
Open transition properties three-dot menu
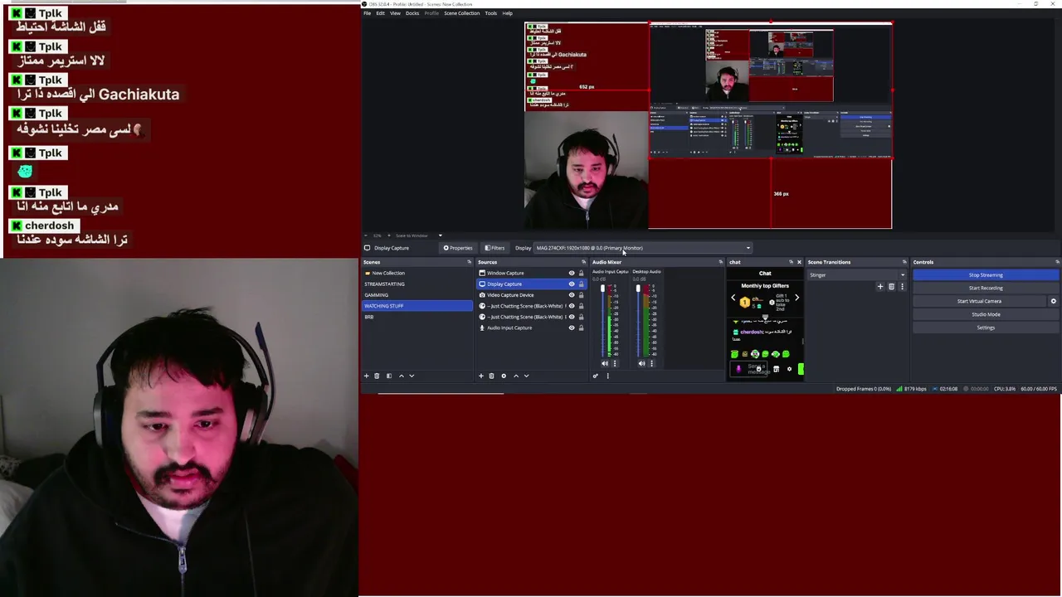coord(902,287)
